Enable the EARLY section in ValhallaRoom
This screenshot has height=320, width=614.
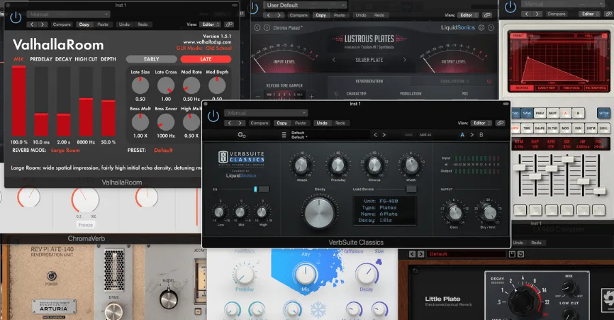151,59
